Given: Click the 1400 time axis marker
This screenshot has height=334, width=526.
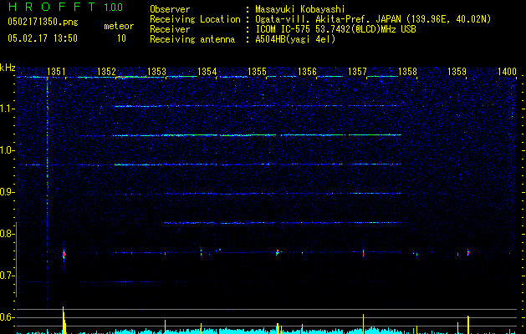Looking at the screenshot, I should coord(507,71).
